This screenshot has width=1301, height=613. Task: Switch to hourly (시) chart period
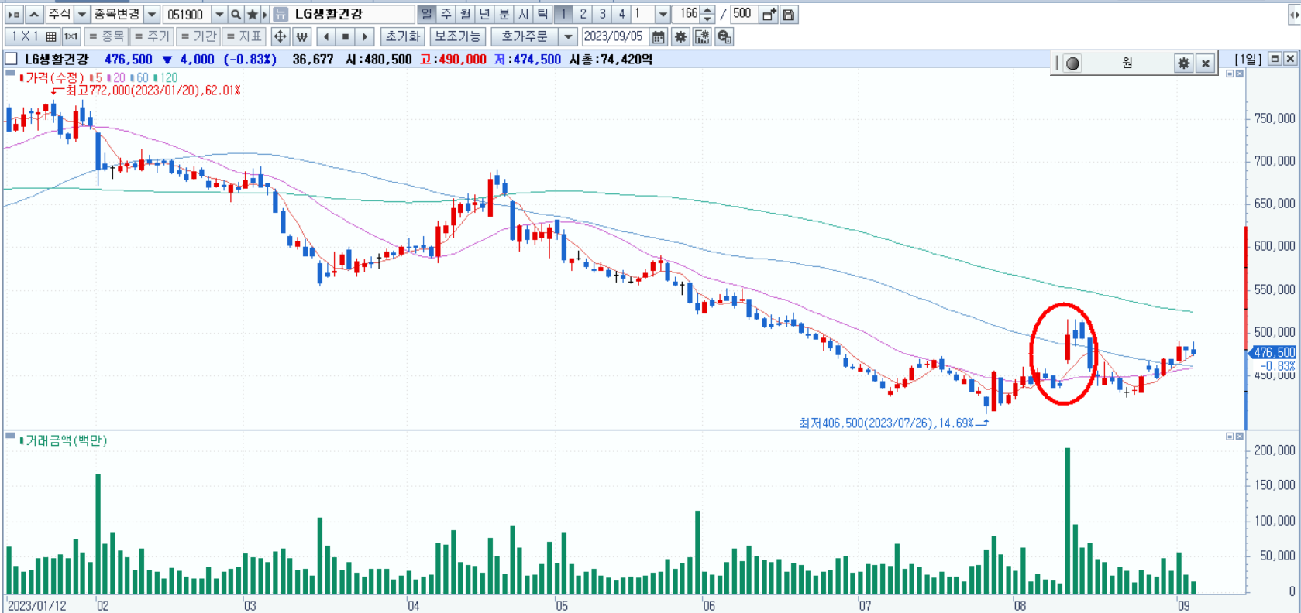[x=523, y=14]
